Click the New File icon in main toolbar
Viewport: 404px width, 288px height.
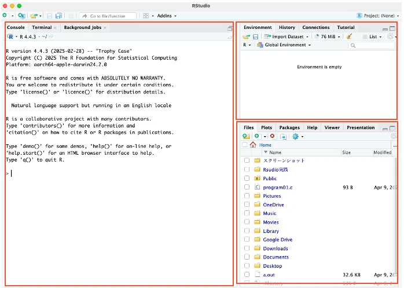click(x=5, y=16)
